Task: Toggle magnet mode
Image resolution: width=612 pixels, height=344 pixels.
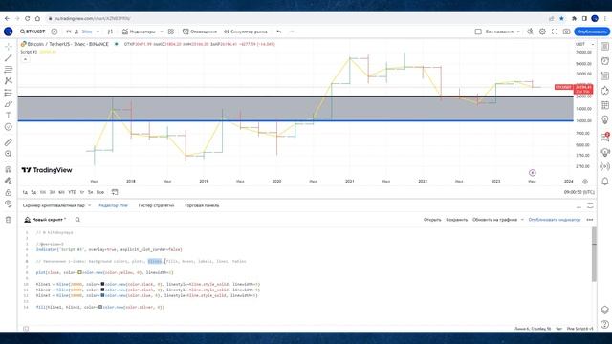Action: pos(9,169)
